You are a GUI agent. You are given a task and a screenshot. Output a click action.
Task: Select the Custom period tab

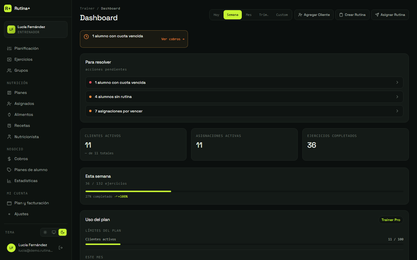(x=282, y=15)
